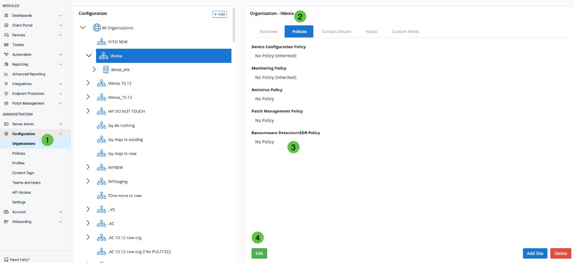The image size is (573, 263).
Task: Click the red Delete button
Action: point(560,253)
